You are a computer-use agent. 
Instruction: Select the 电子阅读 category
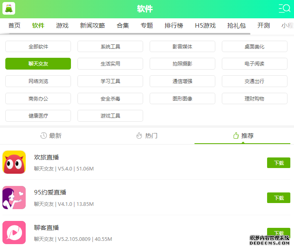click(x=254, y=63)
